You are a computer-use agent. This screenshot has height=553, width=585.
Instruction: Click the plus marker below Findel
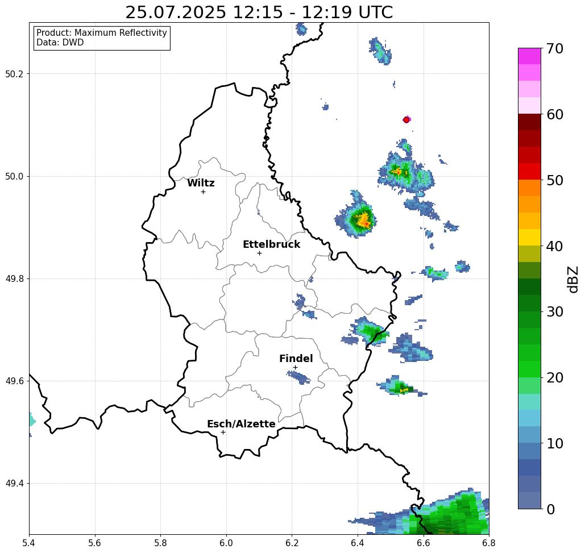point(295,367)
